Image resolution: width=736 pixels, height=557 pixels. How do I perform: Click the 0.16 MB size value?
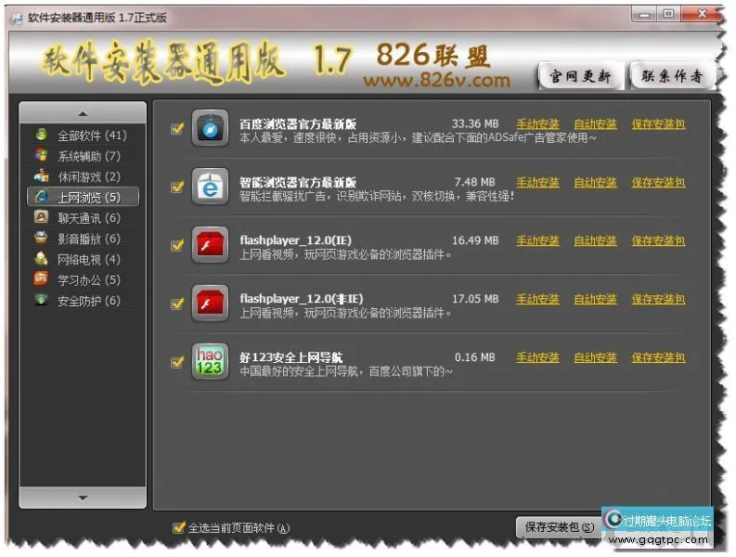pyautogui.click(x=475, y=357)
